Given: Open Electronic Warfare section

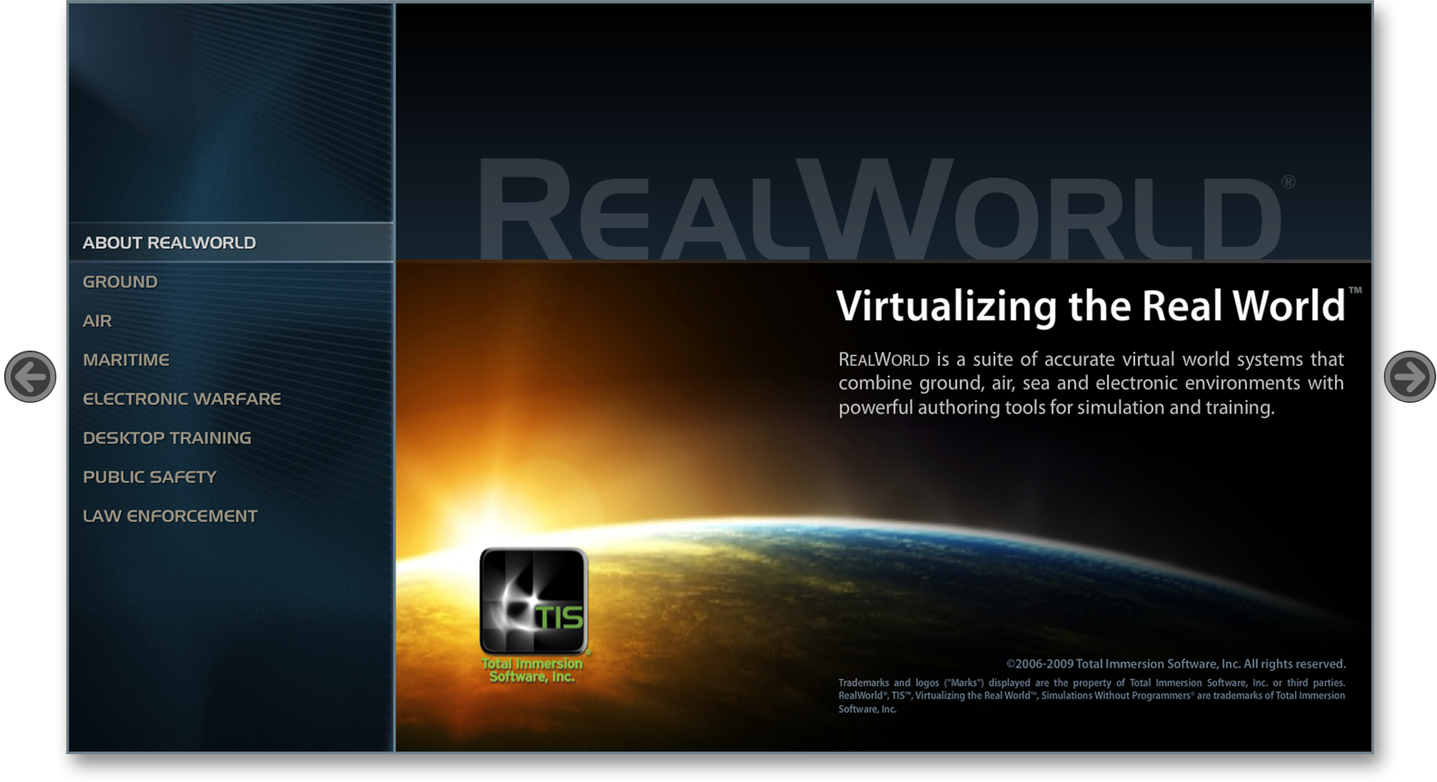Looking at the screenshot, I should click(x=181, y=399).
